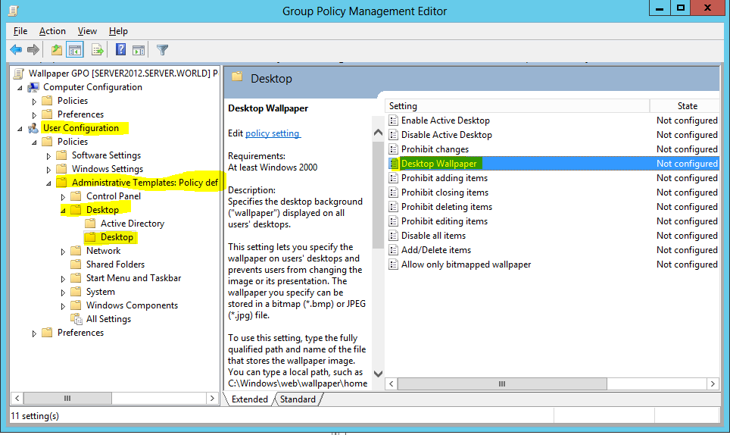Click the State column header
The image size is (730, 435).
(x=687, y=106)
